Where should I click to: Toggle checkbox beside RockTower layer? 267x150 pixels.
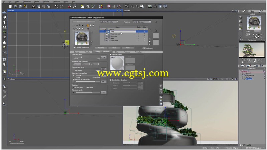(x=109, y=40)
